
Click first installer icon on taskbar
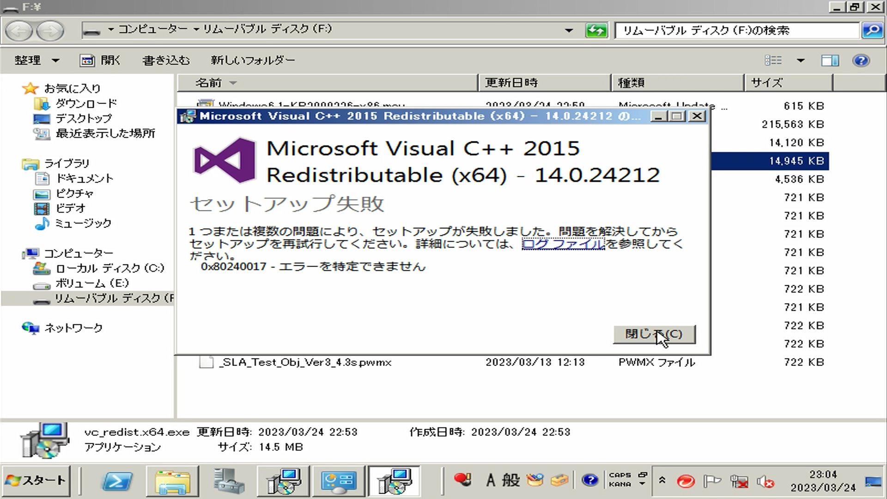283,481
